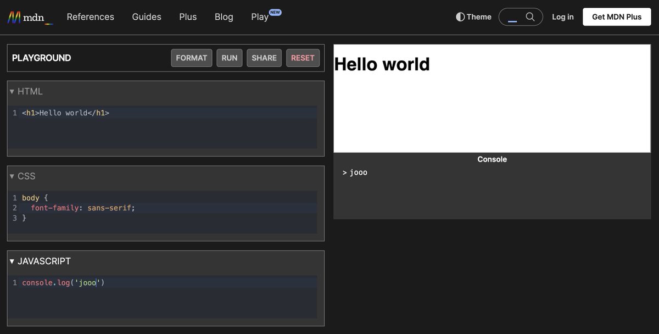Collapse the JAVASCRIPT editor section
Viewport: 659px width, 334px height.
[12, 261]
